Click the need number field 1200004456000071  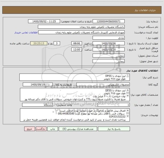108,21
